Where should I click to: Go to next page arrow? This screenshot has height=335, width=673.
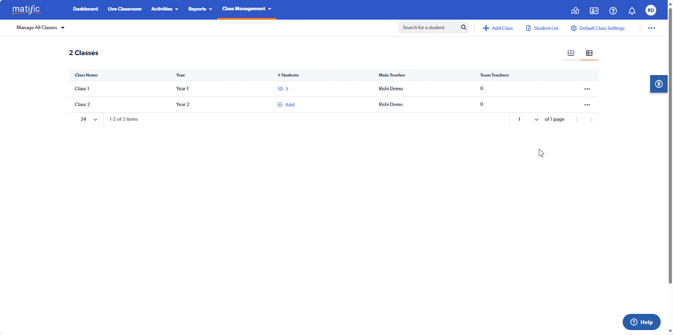click(591, 120)
